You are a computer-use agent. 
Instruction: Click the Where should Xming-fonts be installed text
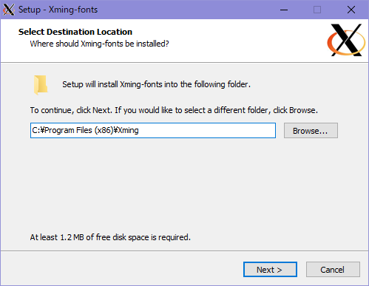coord(99,44)
